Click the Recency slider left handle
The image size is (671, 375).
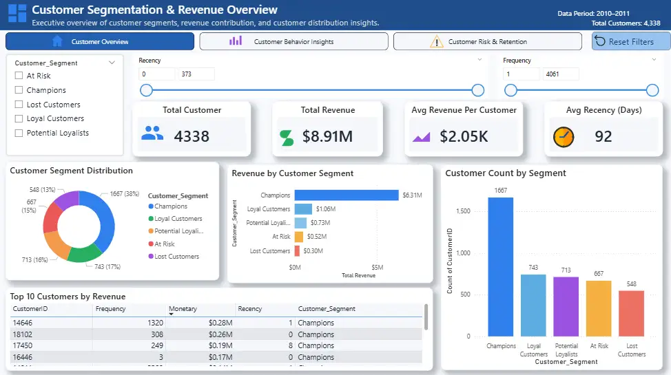coord(146,90)
